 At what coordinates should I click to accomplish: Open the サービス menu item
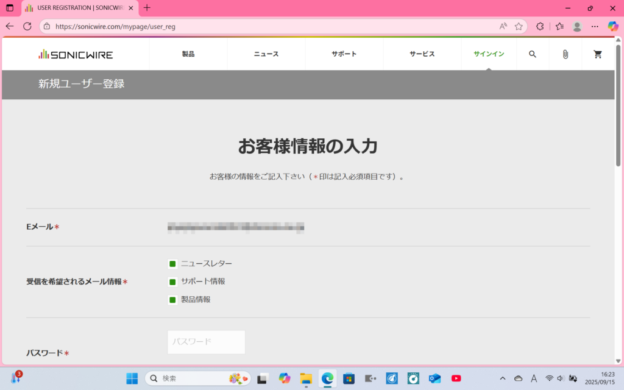(x=422, y=54)
